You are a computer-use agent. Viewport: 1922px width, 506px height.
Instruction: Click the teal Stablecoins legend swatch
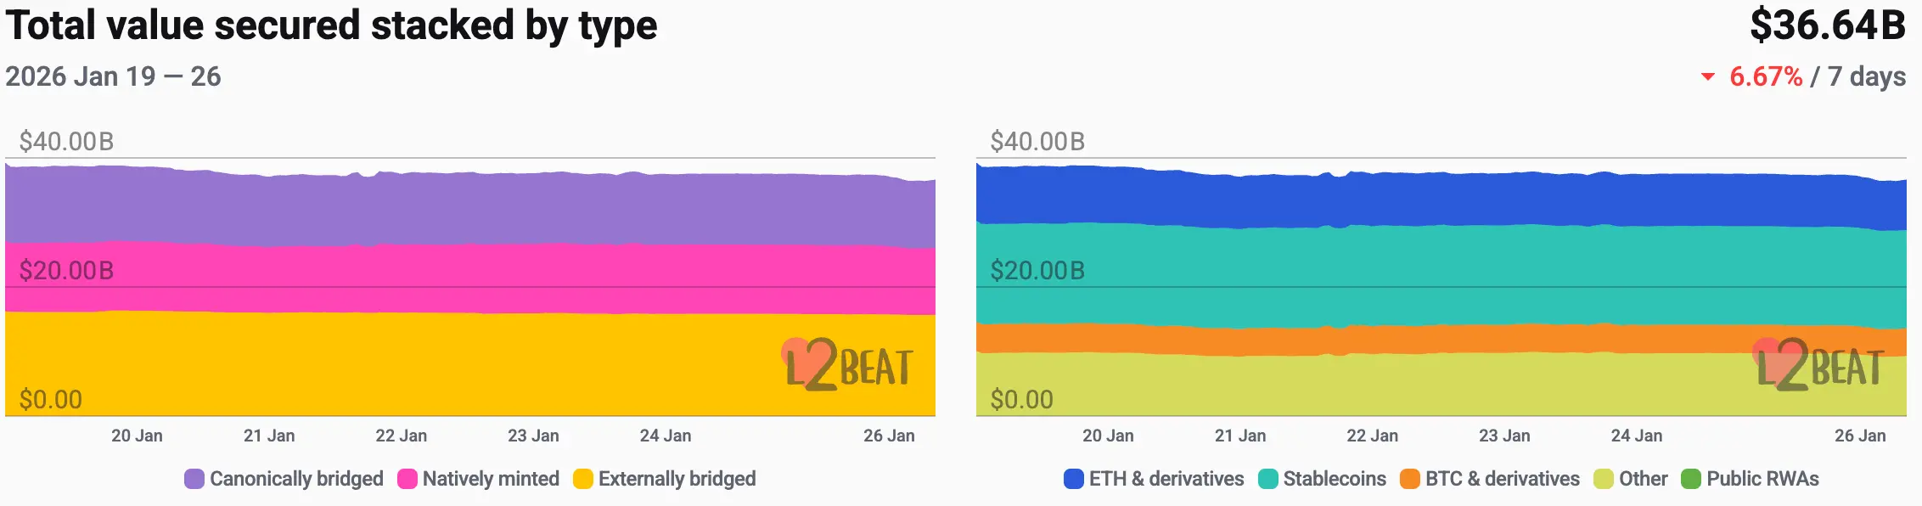click(1268, 479)
